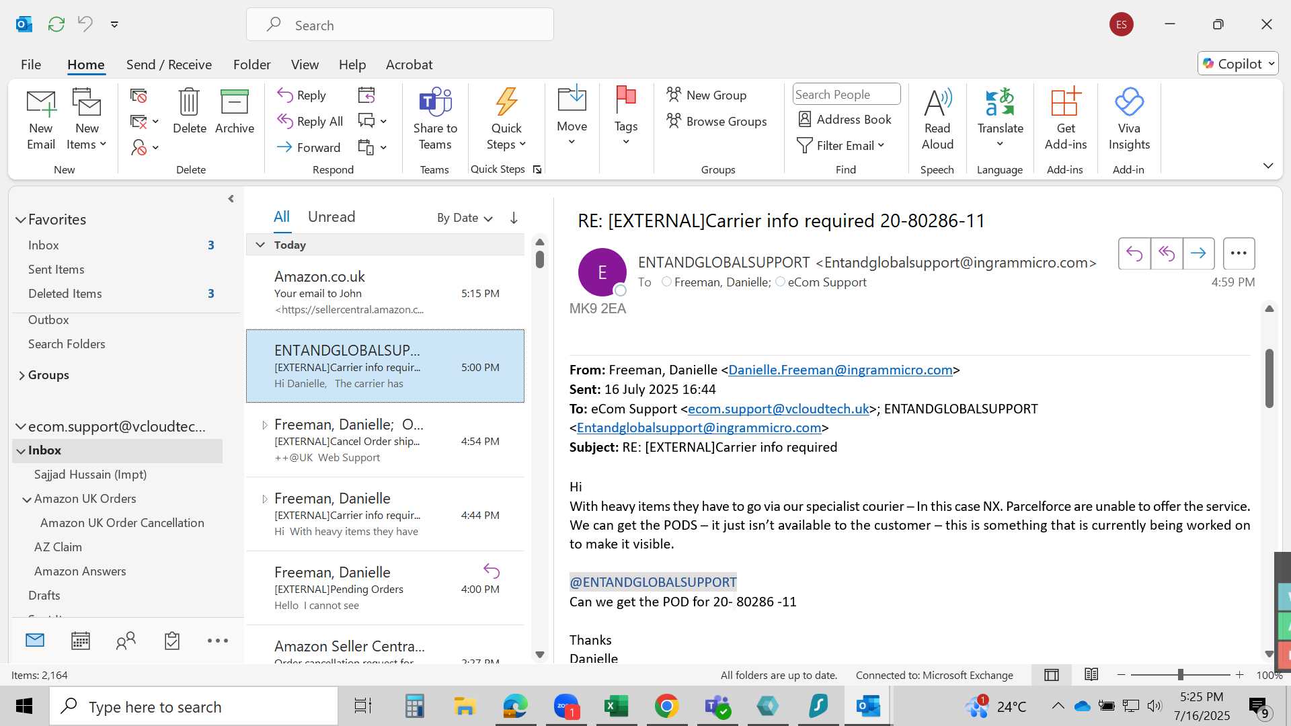1291x726 pixels.
Task: Switch to the View tab
Action: click(x=305, y=65)
